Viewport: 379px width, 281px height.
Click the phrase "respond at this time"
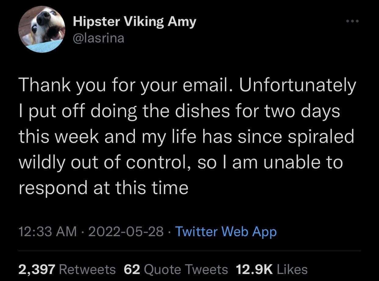[103, 188]
